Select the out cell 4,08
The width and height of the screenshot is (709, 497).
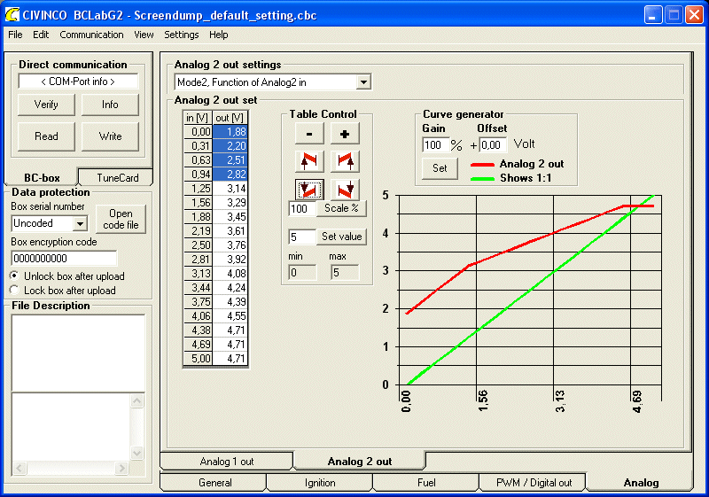230,274
